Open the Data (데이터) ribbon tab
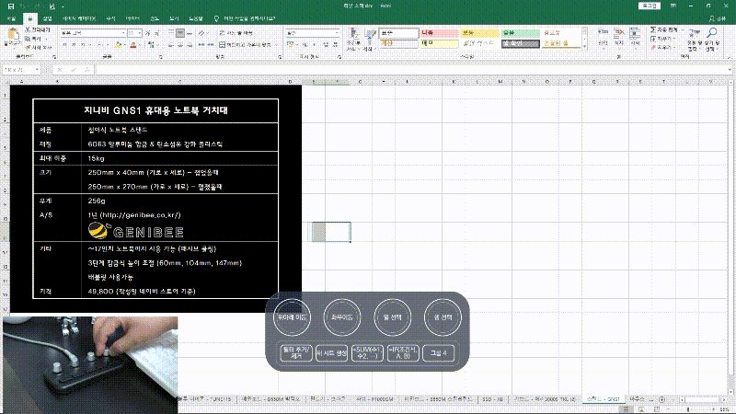736x414 pixels. (x=132, y=18)
